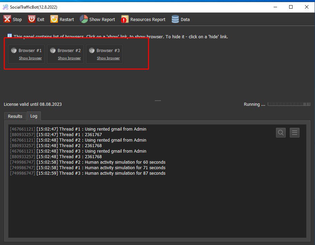Click log line 'simulation for 60 seconds'
The width and height of the screenshot is (315, 245).
coord(88,162)
